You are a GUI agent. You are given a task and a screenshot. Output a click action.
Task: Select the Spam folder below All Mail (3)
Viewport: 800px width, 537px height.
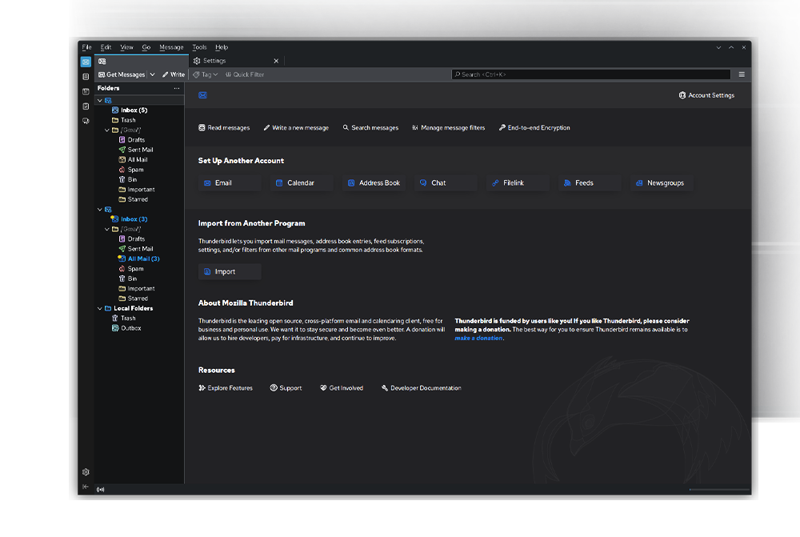pos(140,269)
